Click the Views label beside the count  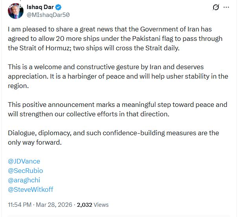tap(101, 205)
